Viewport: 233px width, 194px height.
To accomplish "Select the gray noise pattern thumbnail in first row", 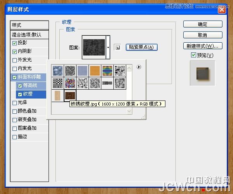I will (x=70, y=71).
